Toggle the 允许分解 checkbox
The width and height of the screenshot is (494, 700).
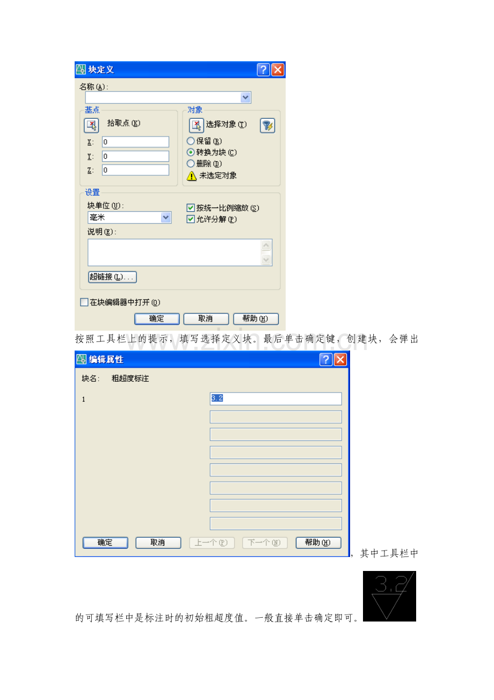pos(190,219)
